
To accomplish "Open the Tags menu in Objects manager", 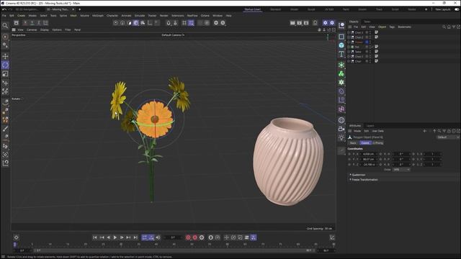I will point(392,27).
